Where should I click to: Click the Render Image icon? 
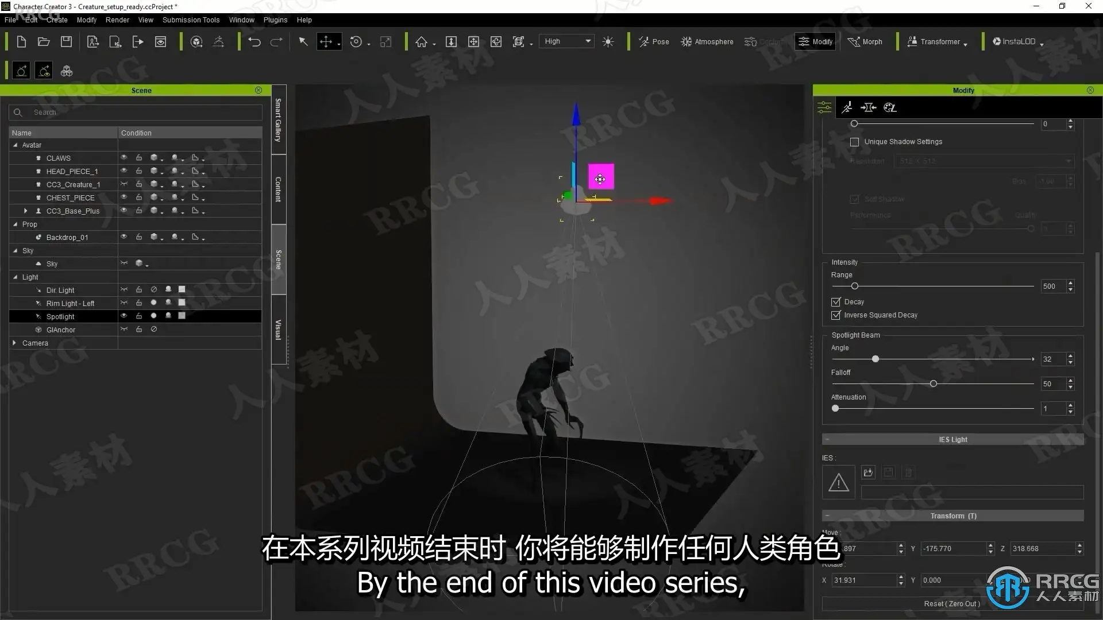[x=160, y=42]
